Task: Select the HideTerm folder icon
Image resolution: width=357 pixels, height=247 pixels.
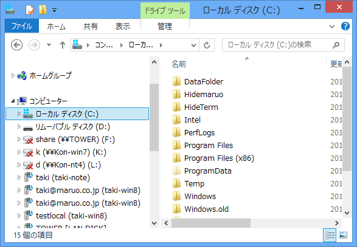Action: point(176,107)
